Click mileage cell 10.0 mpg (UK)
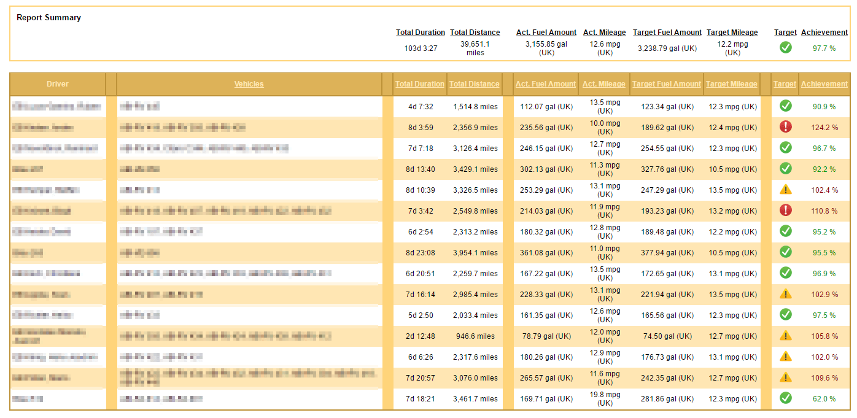 (605, 128)
